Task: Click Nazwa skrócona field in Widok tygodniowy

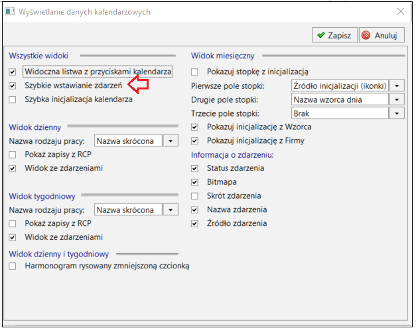Action: [128, 209]
